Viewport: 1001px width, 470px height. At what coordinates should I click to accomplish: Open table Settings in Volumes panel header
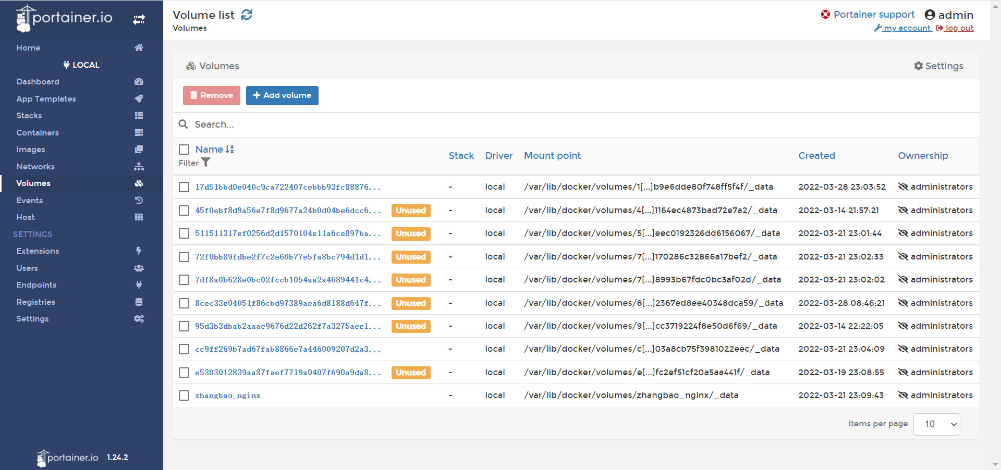click(938, 66)
